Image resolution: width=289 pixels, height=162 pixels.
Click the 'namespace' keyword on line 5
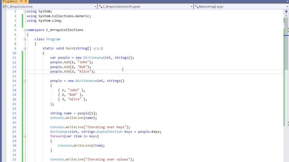pos(35,30)
